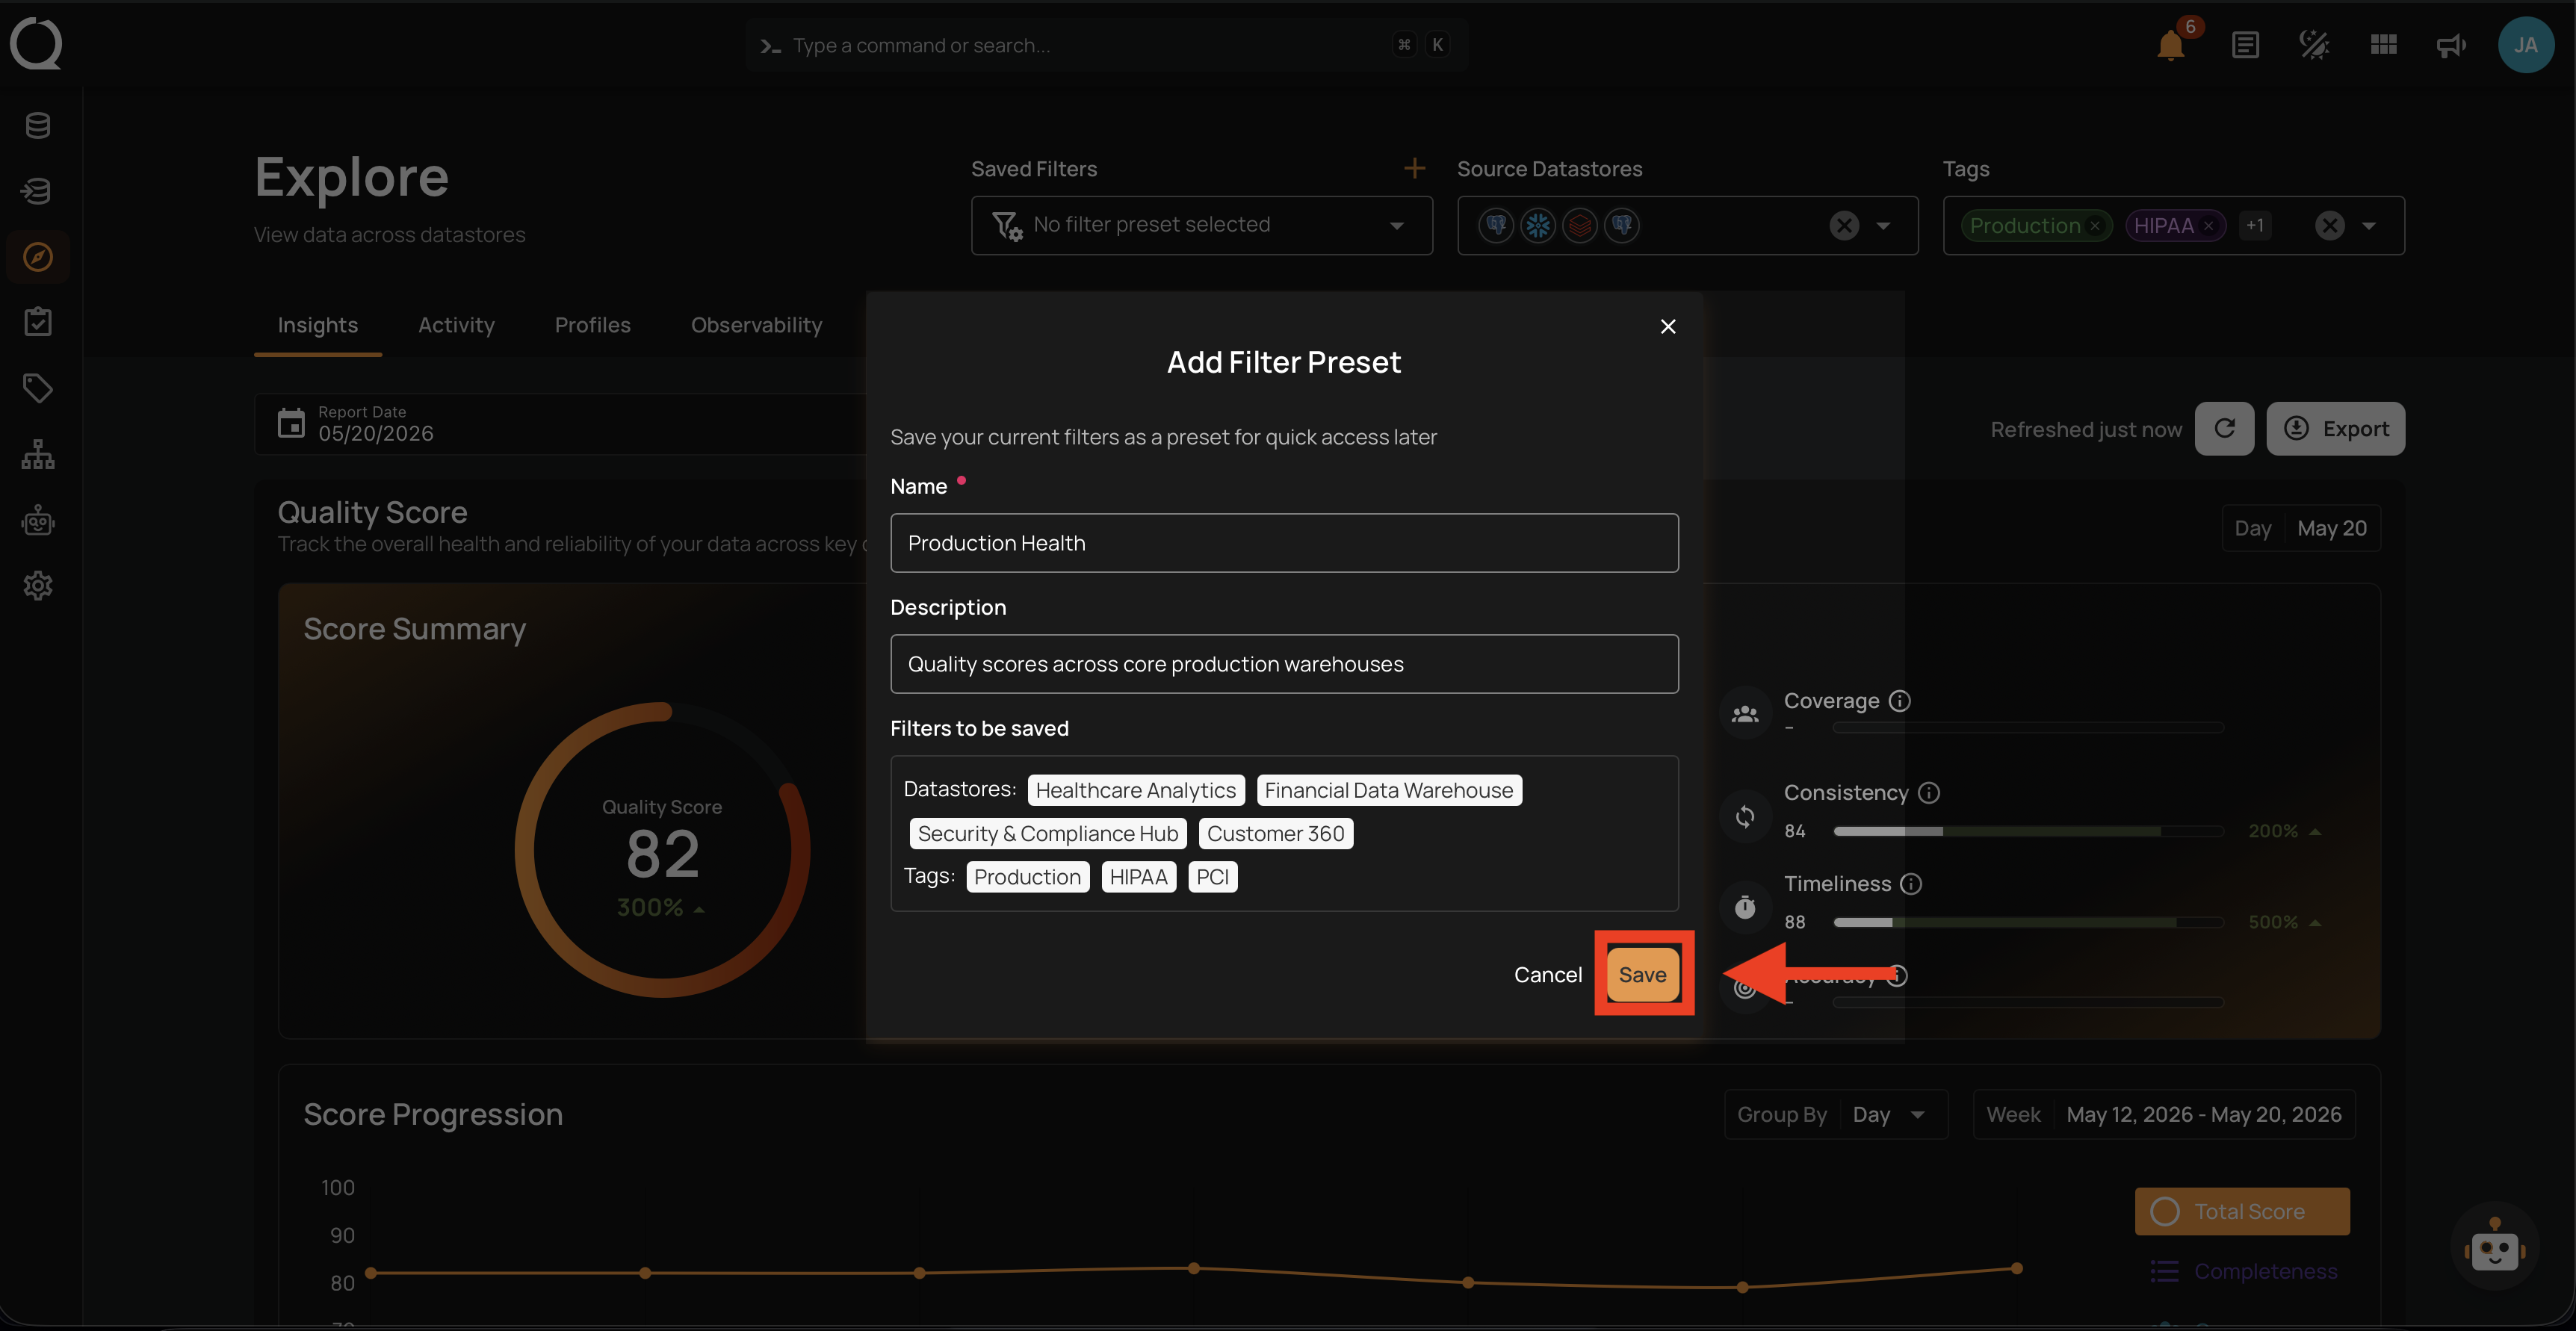Remove the Production tag chip

click(2095, 226)
